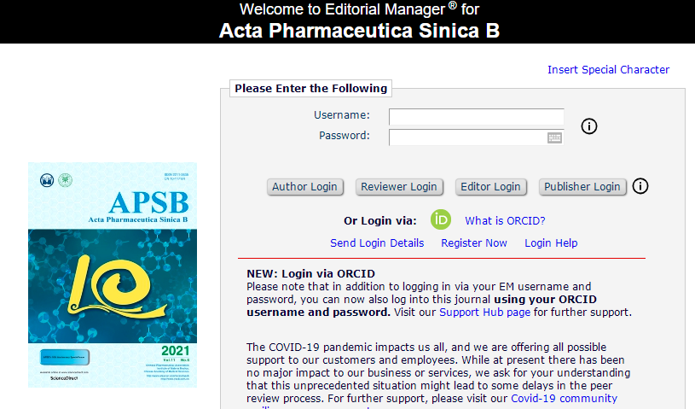The image size is (695, 409).
Task: Follow the Register Now link
Action: [x=474, y=243]
